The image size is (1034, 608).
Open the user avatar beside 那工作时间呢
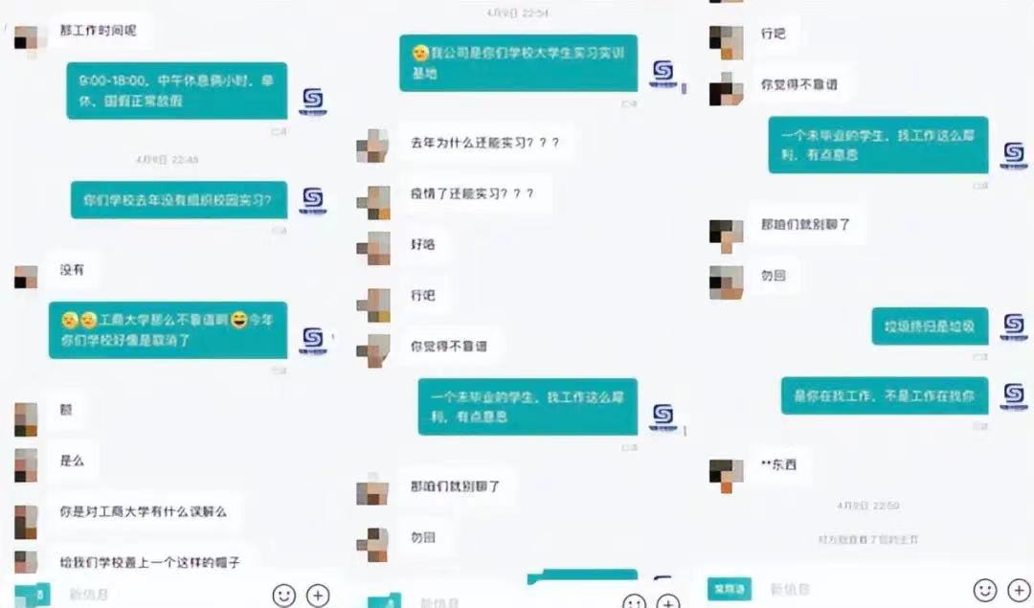coord(27,38)
